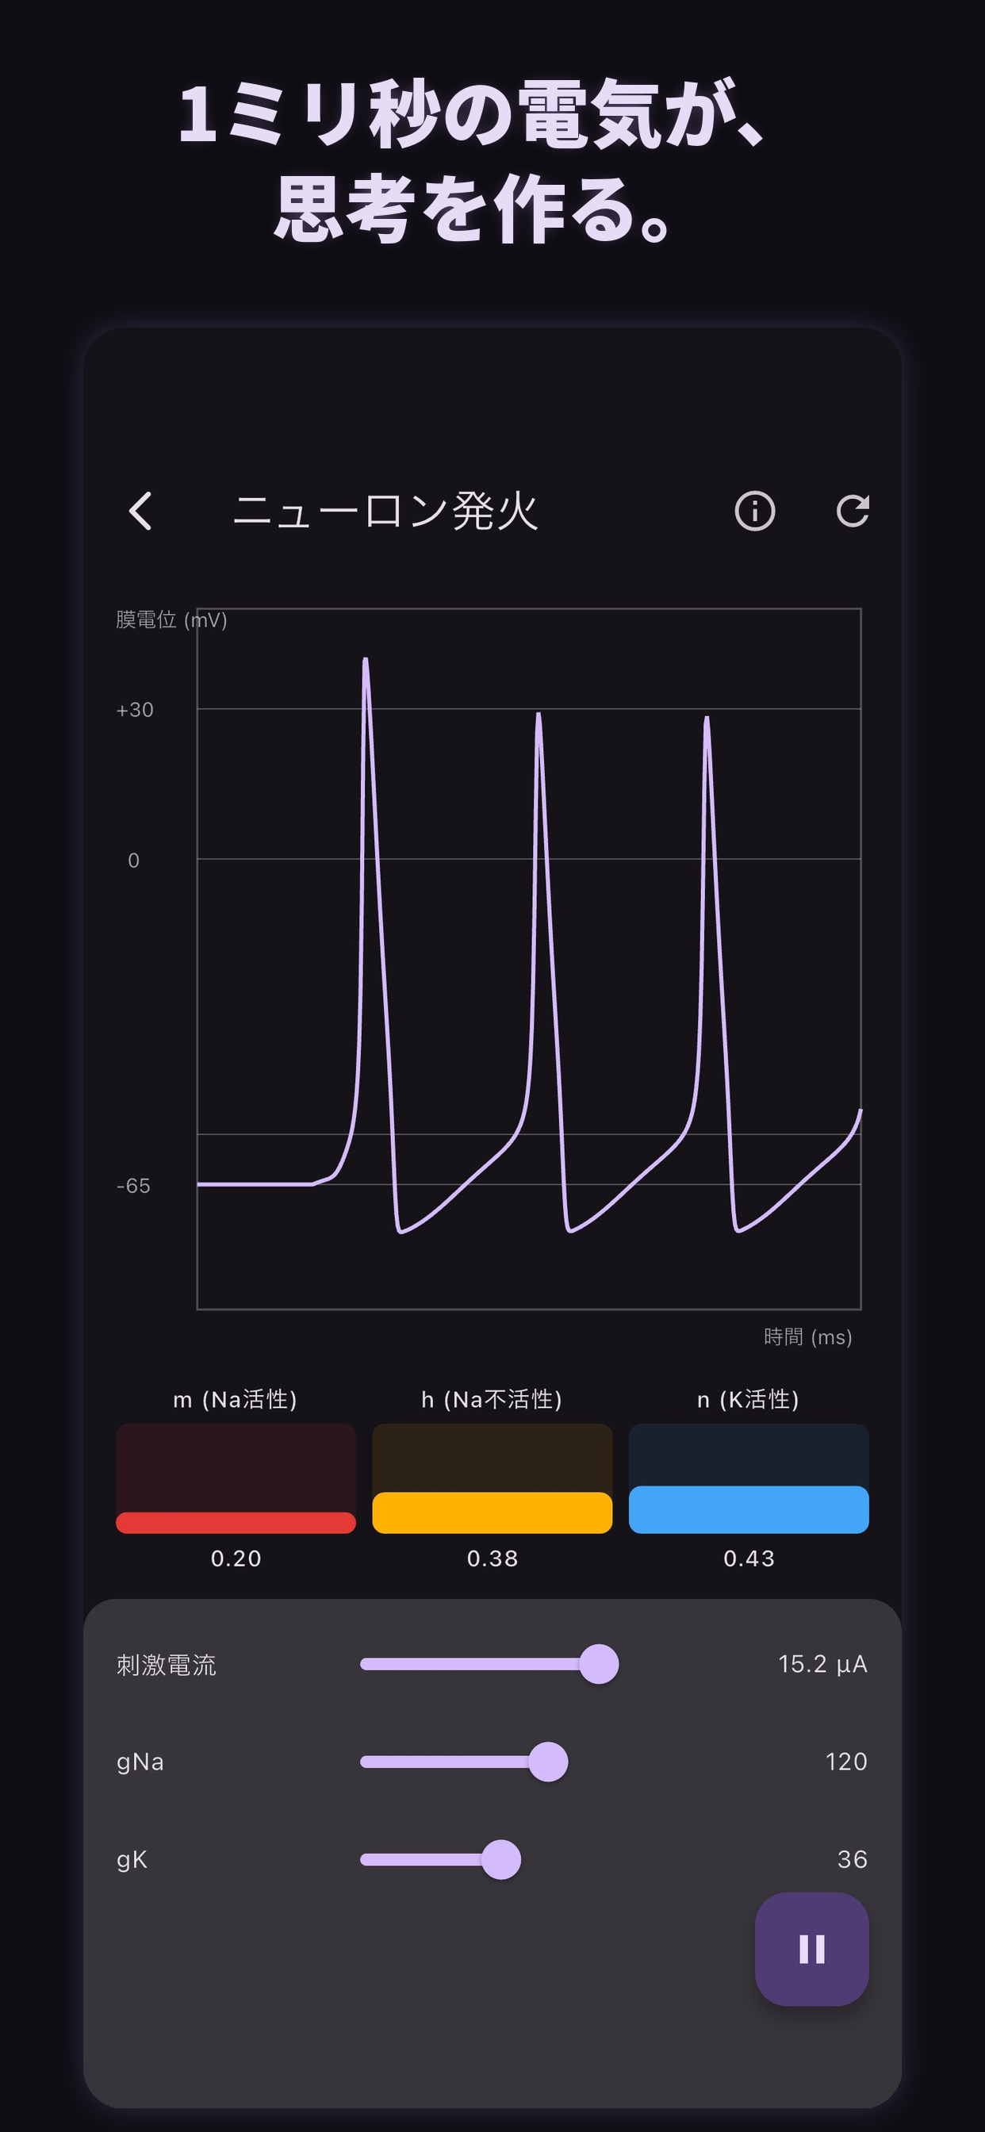The image size is (985, 2132).
Task: Tap the first action potential peak
Action: 366,660
